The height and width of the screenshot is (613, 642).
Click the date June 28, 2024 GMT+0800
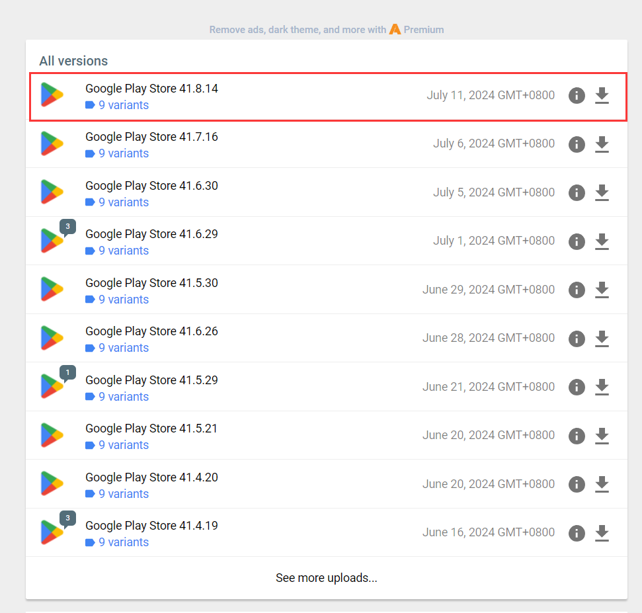point(489,338)
